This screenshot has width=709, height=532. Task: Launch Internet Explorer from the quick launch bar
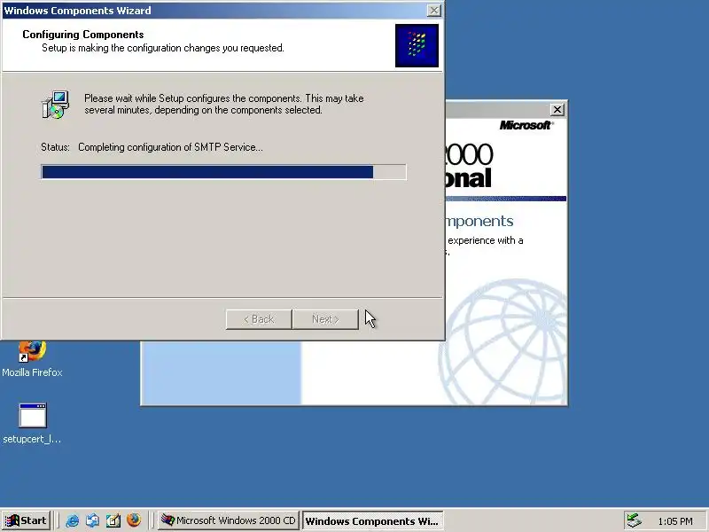tap(72, 520)
